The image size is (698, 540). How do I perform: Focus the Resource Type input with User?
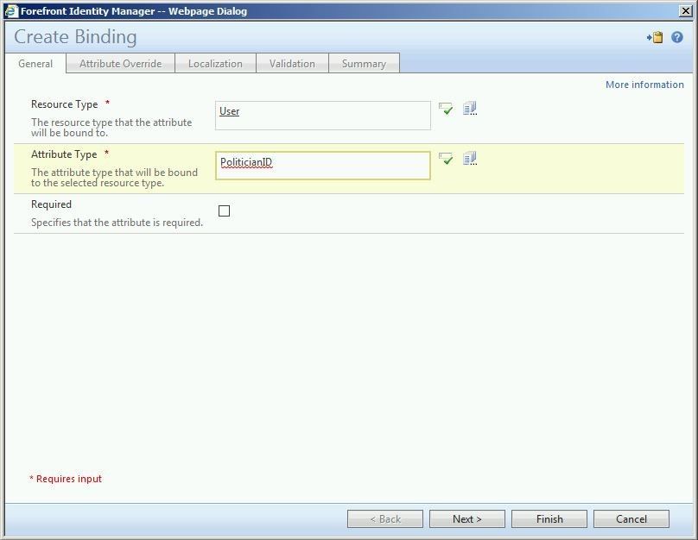coord(323,116)
